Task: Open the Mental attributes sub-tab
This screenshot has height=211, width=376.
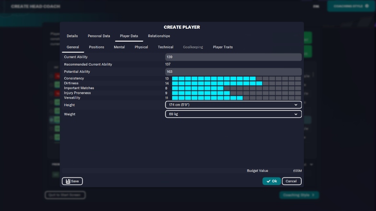Action: 119,47
